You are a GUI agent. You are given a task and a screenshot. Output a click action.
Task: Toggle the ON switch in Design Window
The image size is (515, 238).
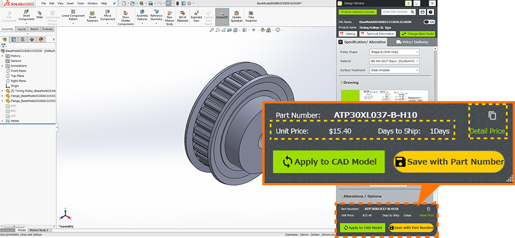click(x=429, y=22)
